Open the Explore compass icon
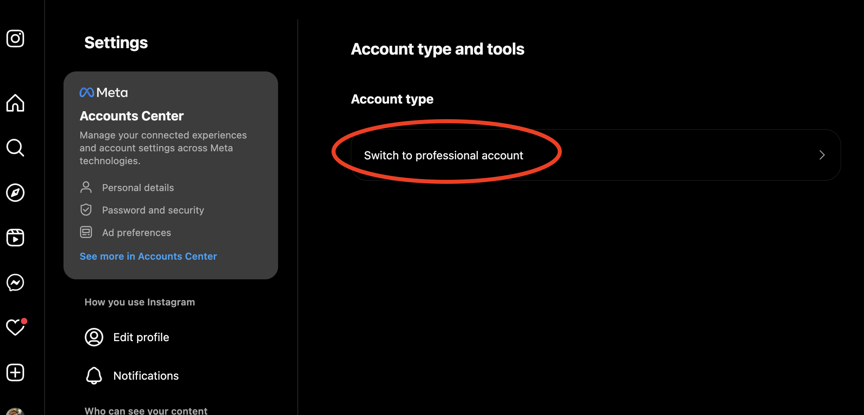864x415 pixels. 15,193
